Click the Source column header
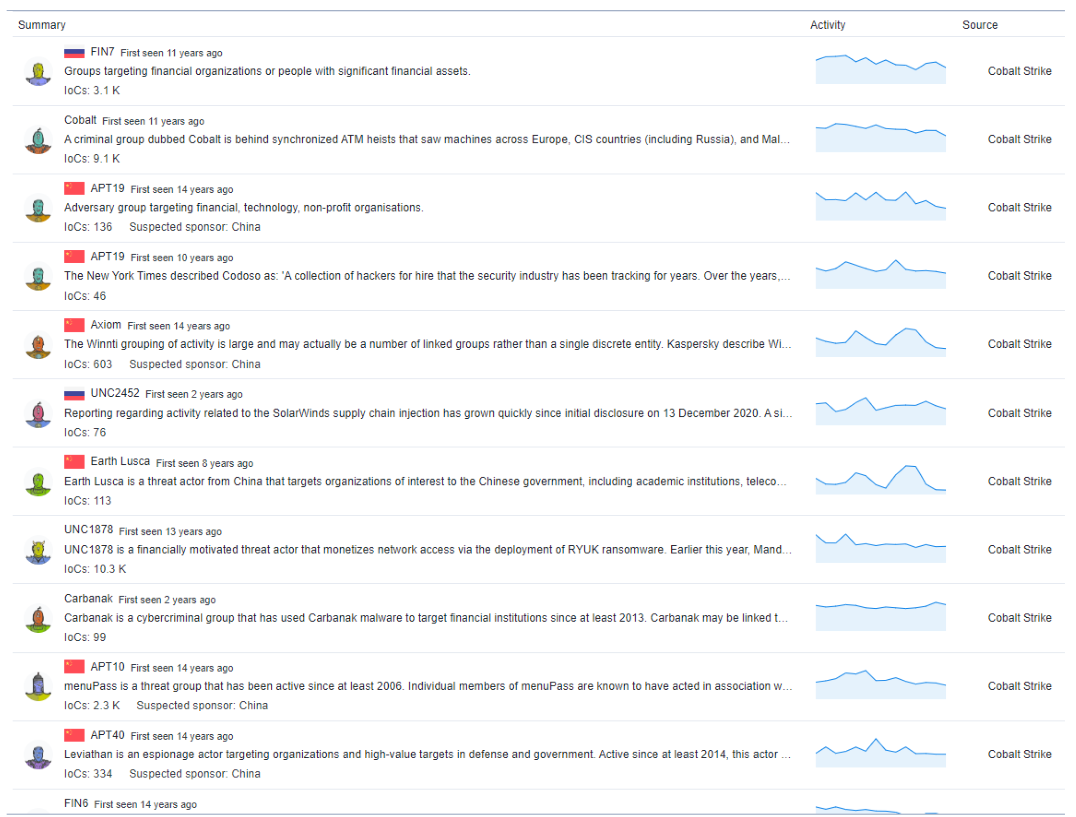The width and height of the screenshot is (1076, 817). tap(980, 25)
